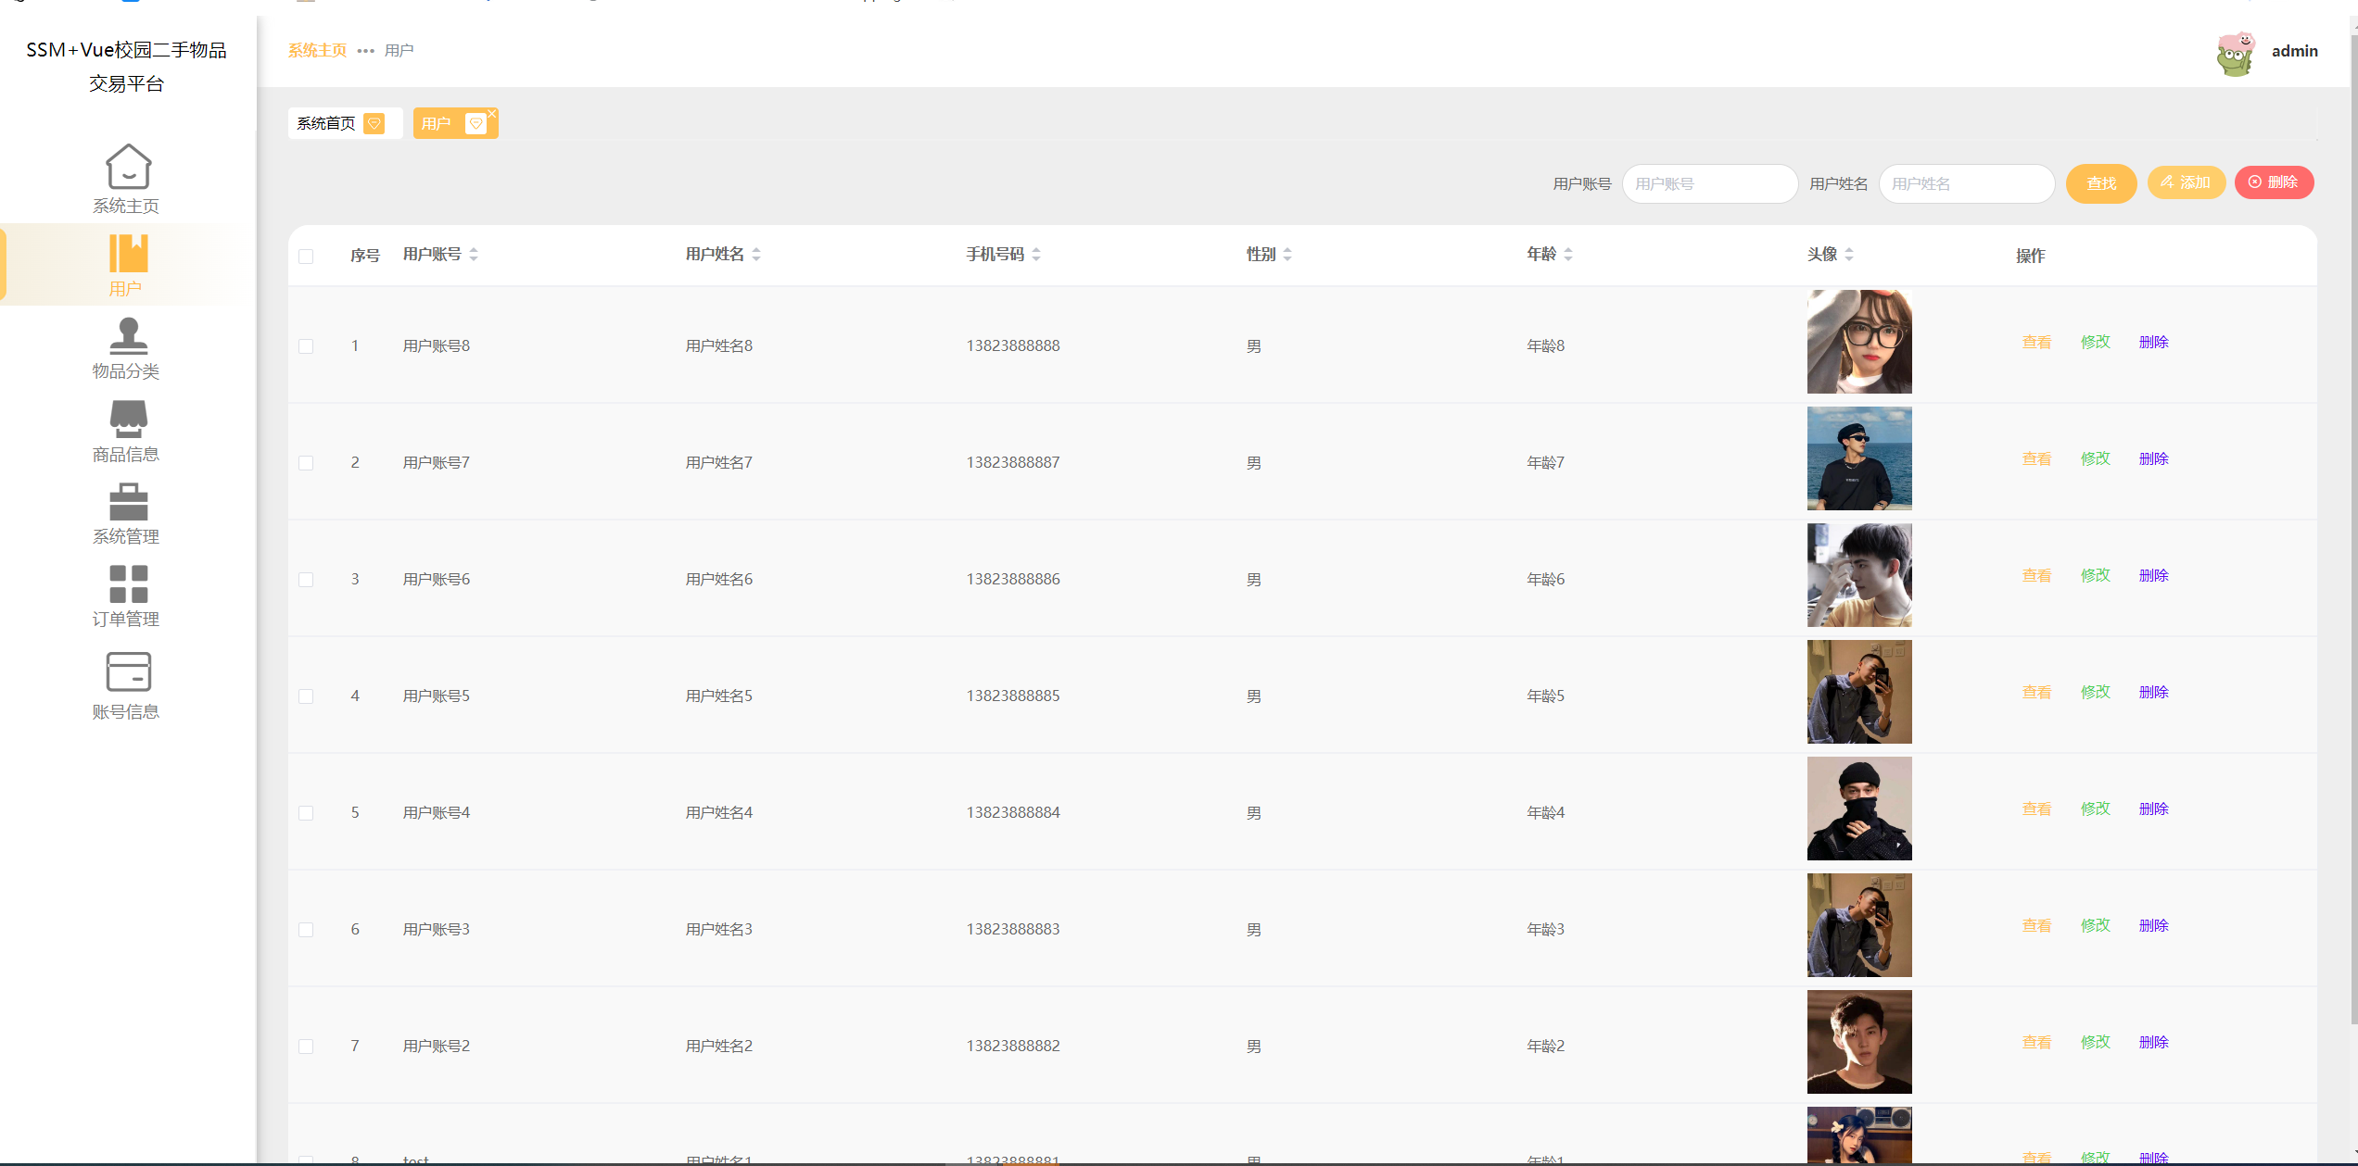Select the 订单管理 grid icon
This screenshot has width=2358, height=1166.
point(128,583)
